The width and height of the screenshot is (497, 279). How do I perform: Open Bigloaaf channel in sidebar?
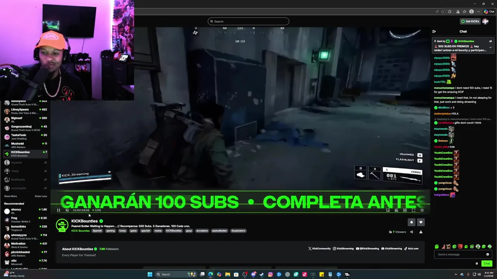25,120
